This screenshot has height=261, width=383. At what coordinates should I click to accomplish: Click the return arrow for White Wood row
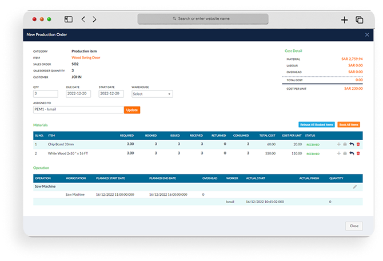point(352,153)
